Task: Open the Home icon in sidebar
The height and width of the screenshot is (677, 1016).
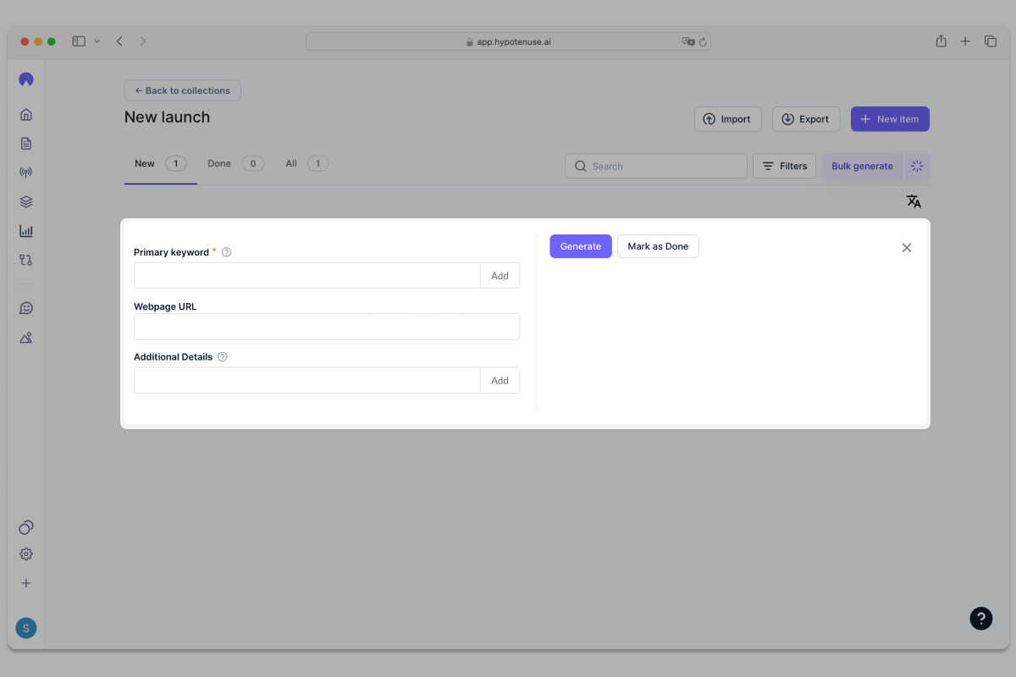Action: pyautogui.click(x=26, y=114)
